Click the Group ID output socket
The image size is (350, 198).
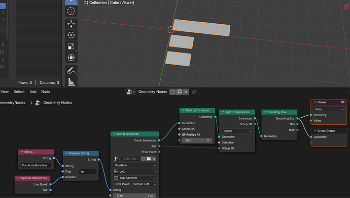[x=255, y=124]
